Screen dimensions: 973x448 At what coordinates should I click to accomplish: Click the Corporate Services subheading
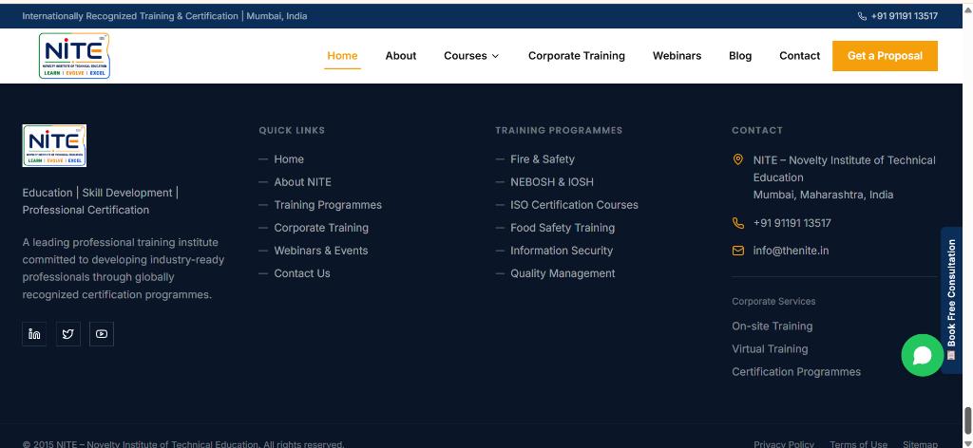tap(773, 302)
